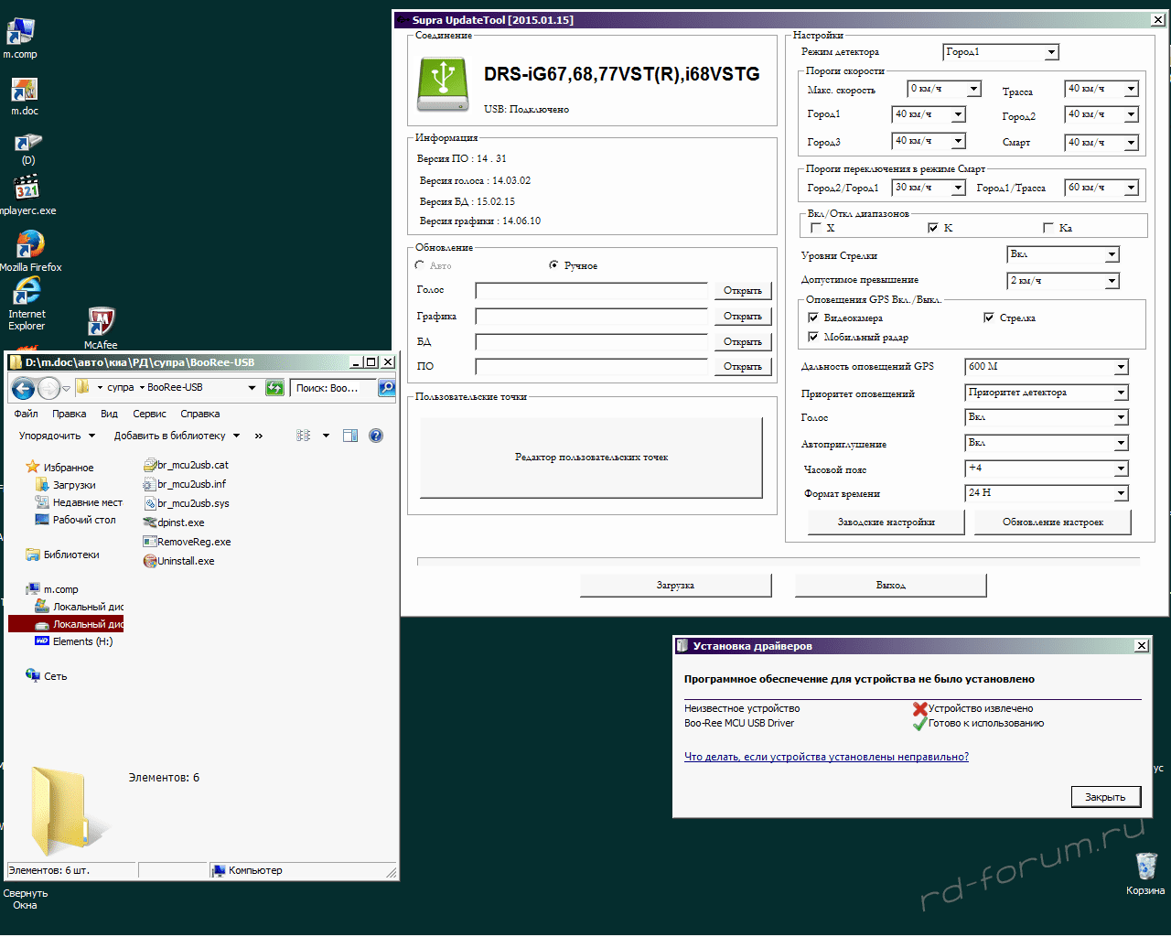
Task: Select Elements (H:) drive in the tree
Action: click(74, 641)
